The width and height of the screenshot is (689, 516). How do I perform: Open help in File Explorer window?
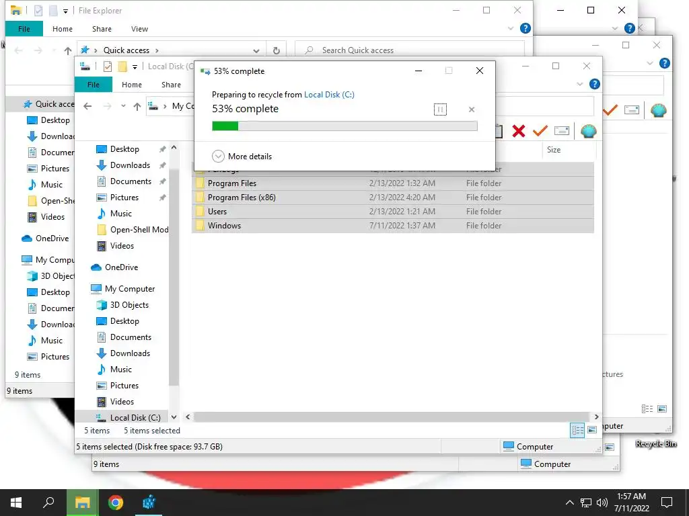pos(525,28)
